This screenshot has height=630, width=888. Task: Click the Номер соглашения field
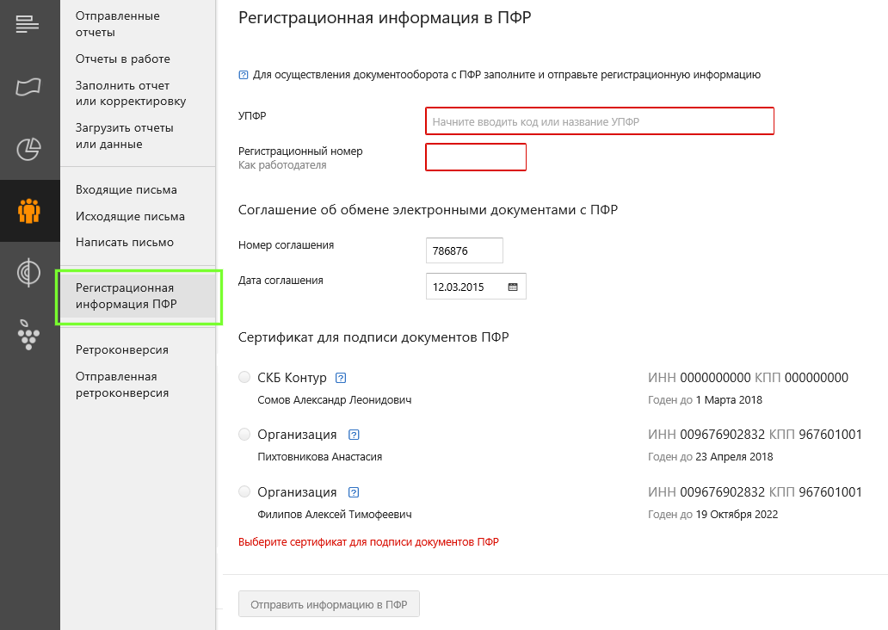click(465, 250)
